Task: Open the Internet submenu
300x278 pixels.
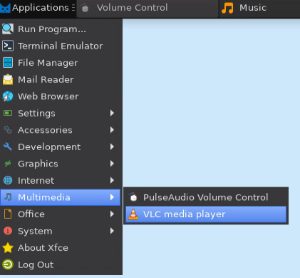Action: (61, 180)
